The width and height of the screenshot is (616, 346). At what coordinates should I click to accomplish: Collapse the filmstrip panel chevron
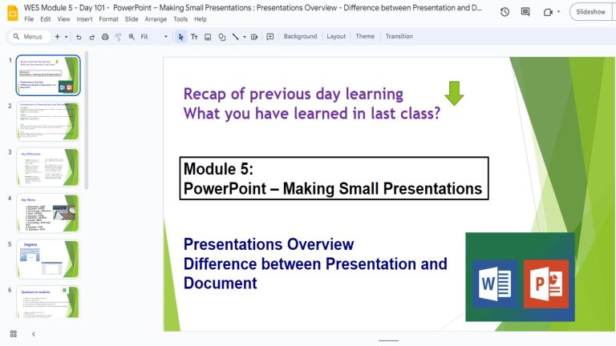[34, 334]
